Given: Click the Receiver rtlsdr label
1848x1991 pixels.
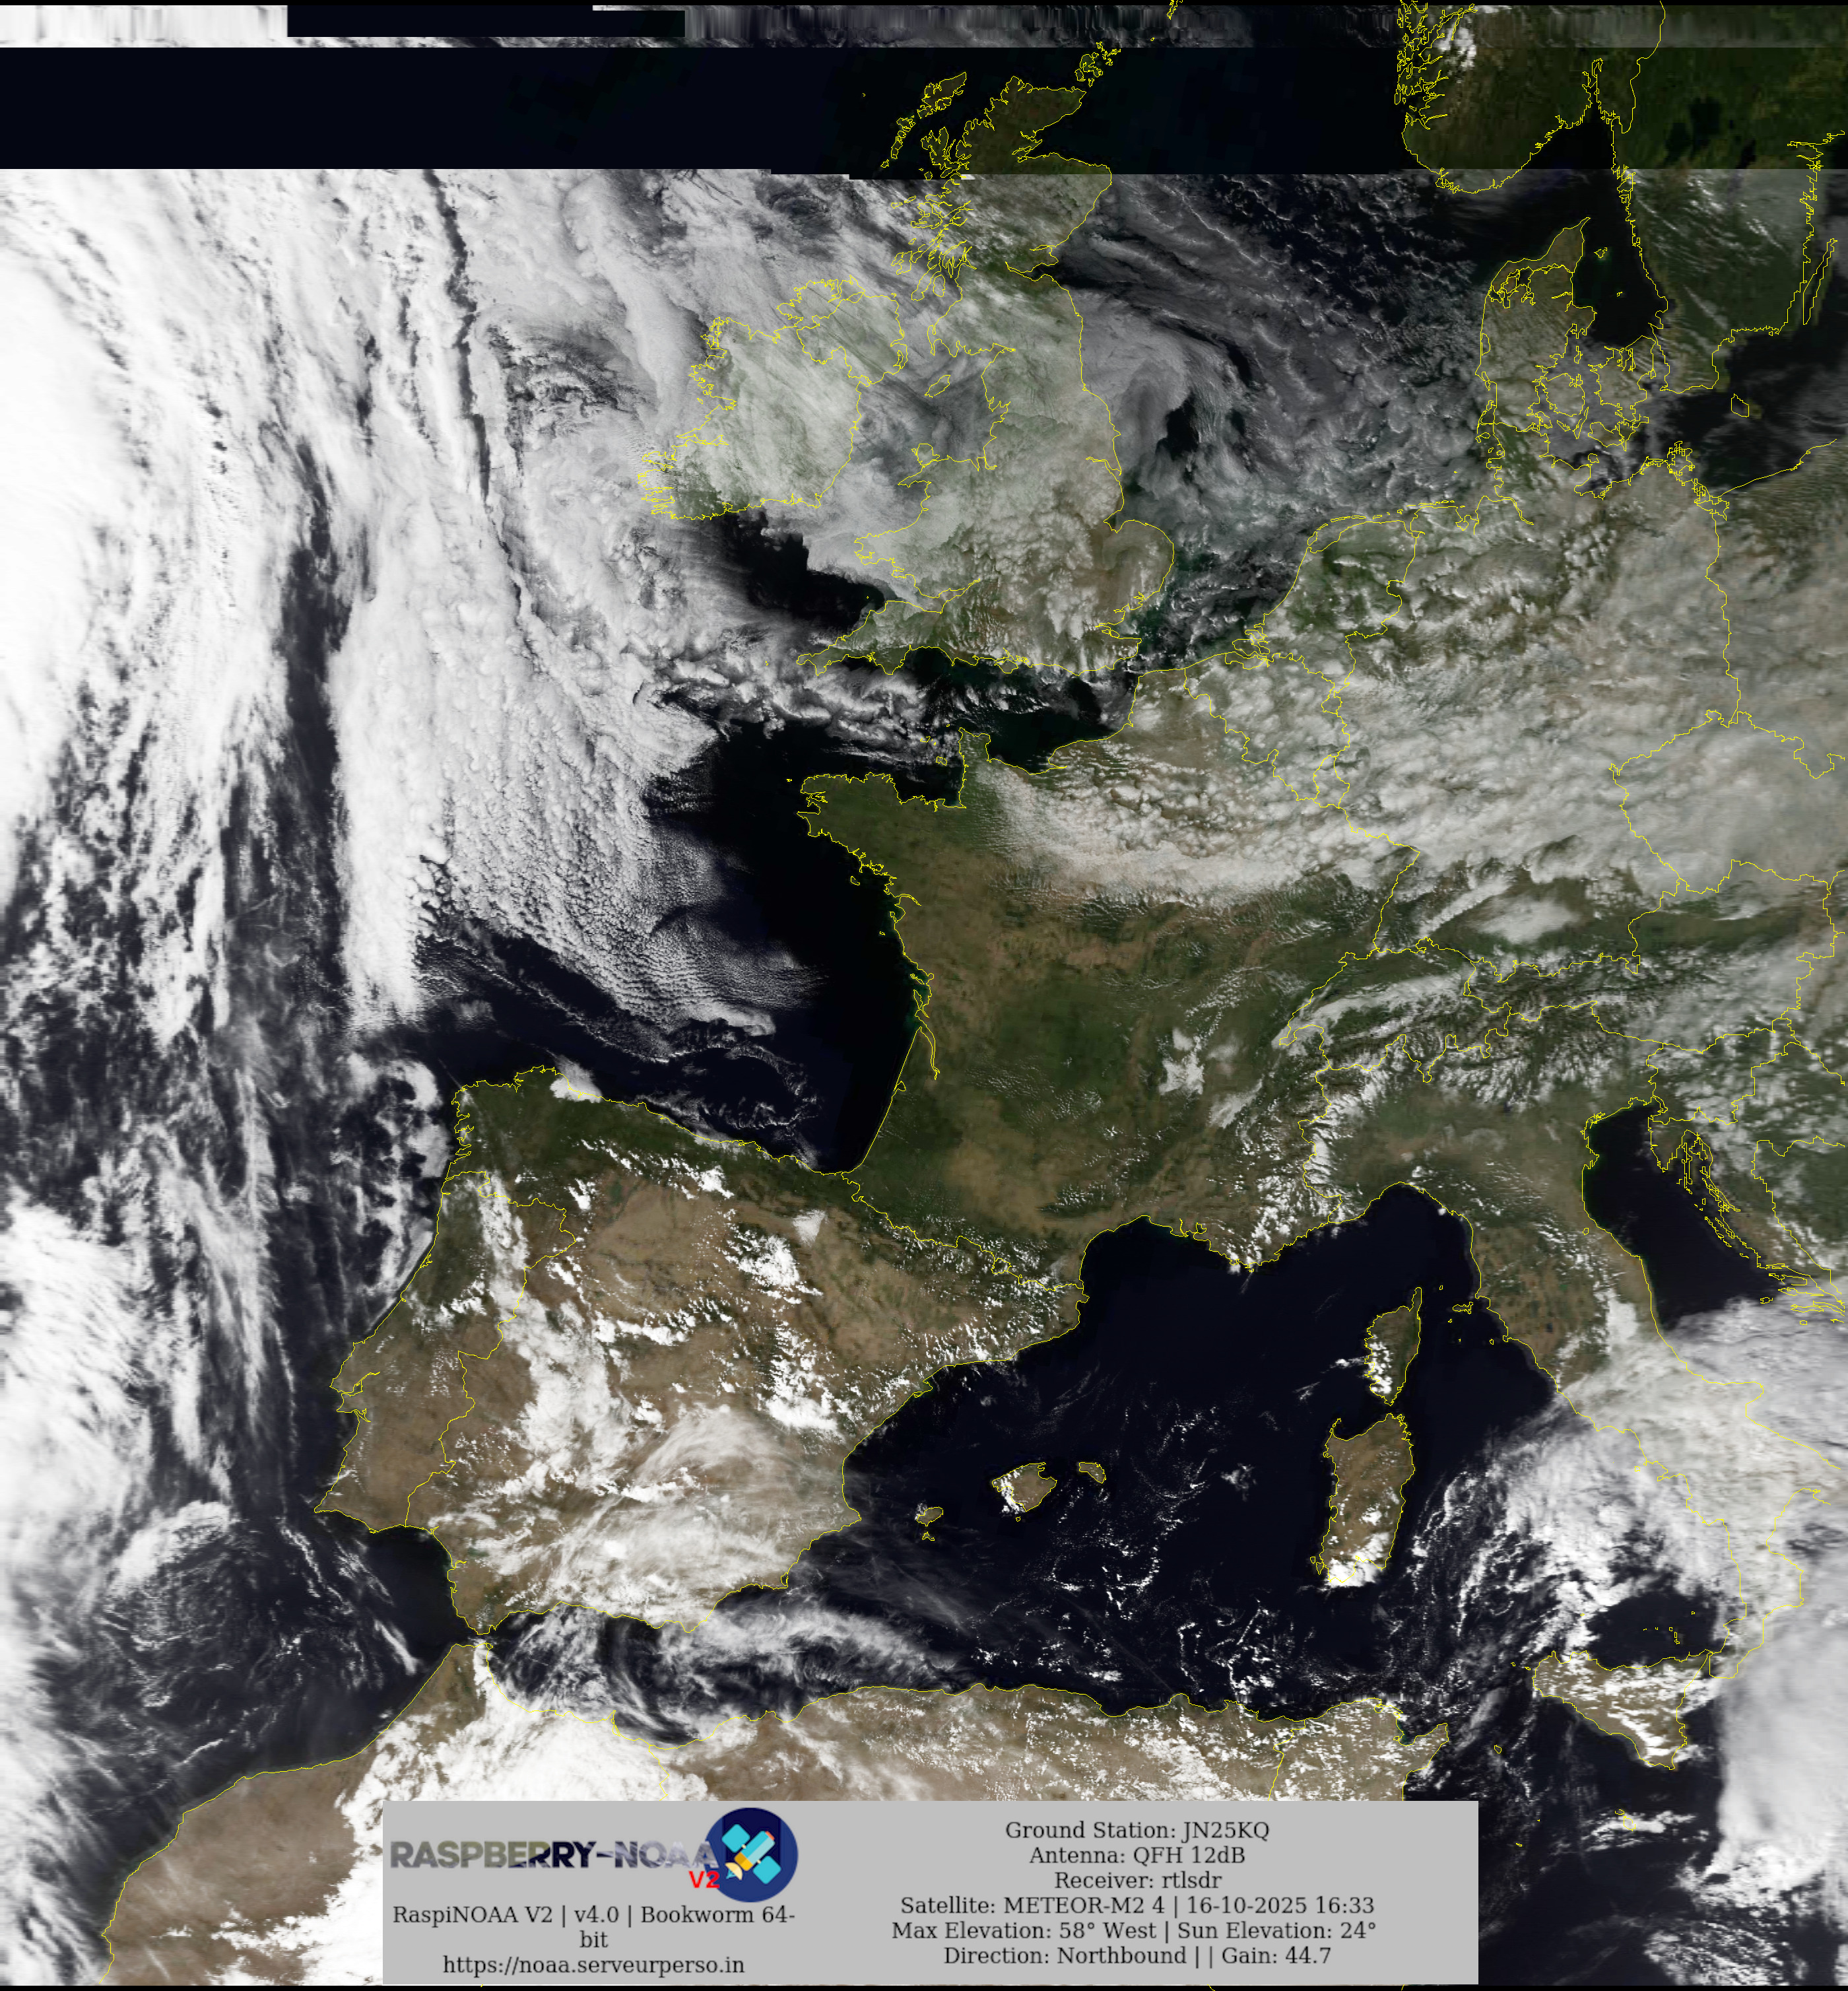Looking at the screenshot, I should pos(1136,1880).
